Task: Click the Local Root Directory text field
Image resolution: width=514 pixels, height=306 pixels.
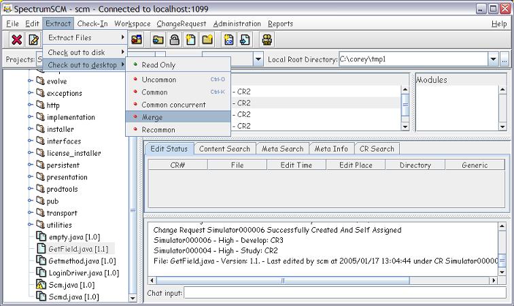Action: [413, 59]
